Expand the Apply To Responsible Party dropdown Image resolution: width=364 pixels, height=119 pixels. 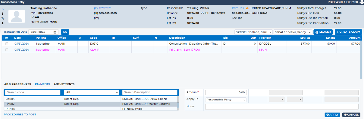click(226, 99)
